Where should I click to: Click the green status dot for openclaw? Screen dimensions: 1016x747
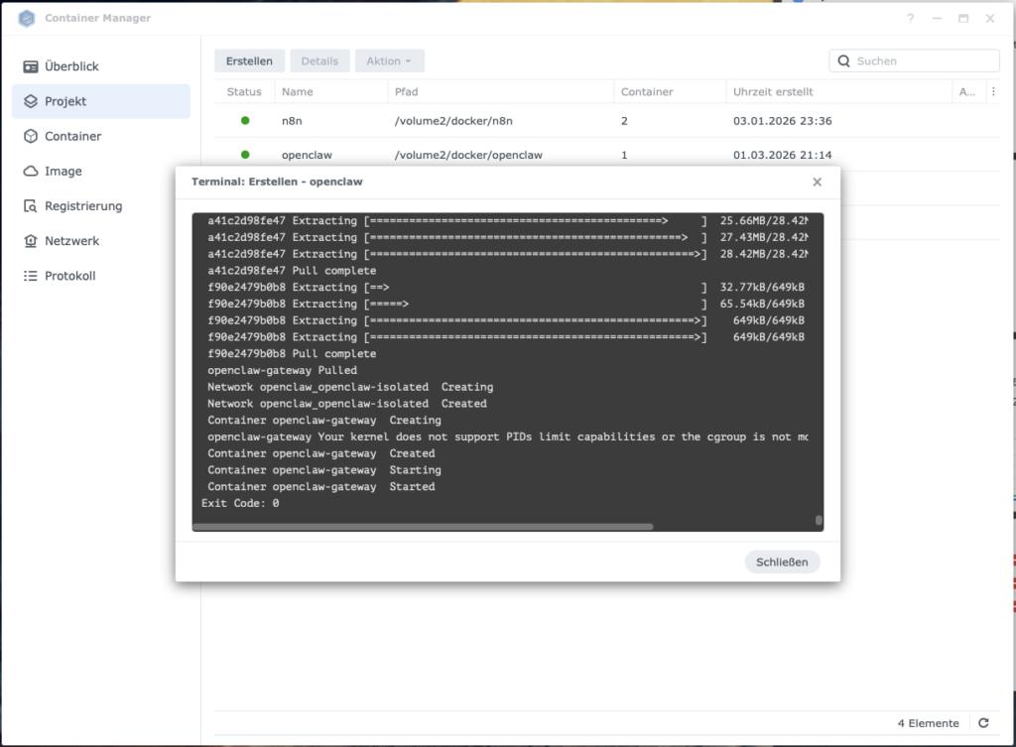click(x=245, y=155)
